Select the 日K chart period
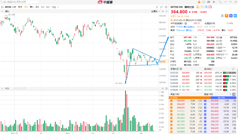Viewport: 238px width, 134px height. [25, 7]
